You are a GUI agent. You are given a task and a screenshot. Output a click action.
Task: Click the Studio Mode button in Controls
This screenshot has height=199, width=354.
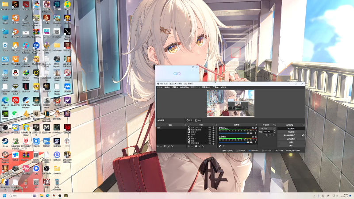point(291,139)
